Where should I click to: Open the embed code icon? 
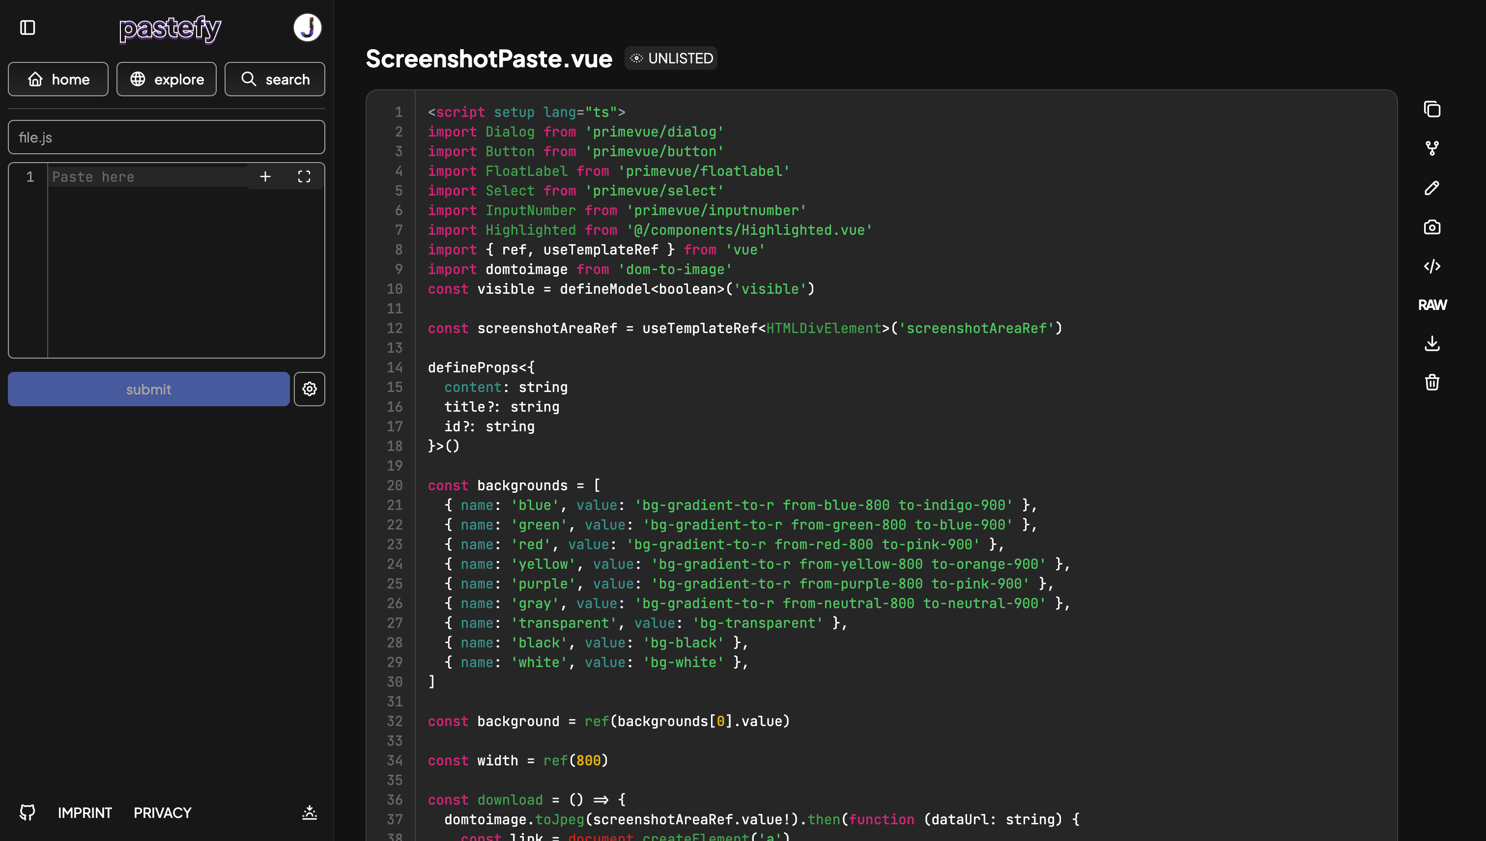tap(1431, 266)
